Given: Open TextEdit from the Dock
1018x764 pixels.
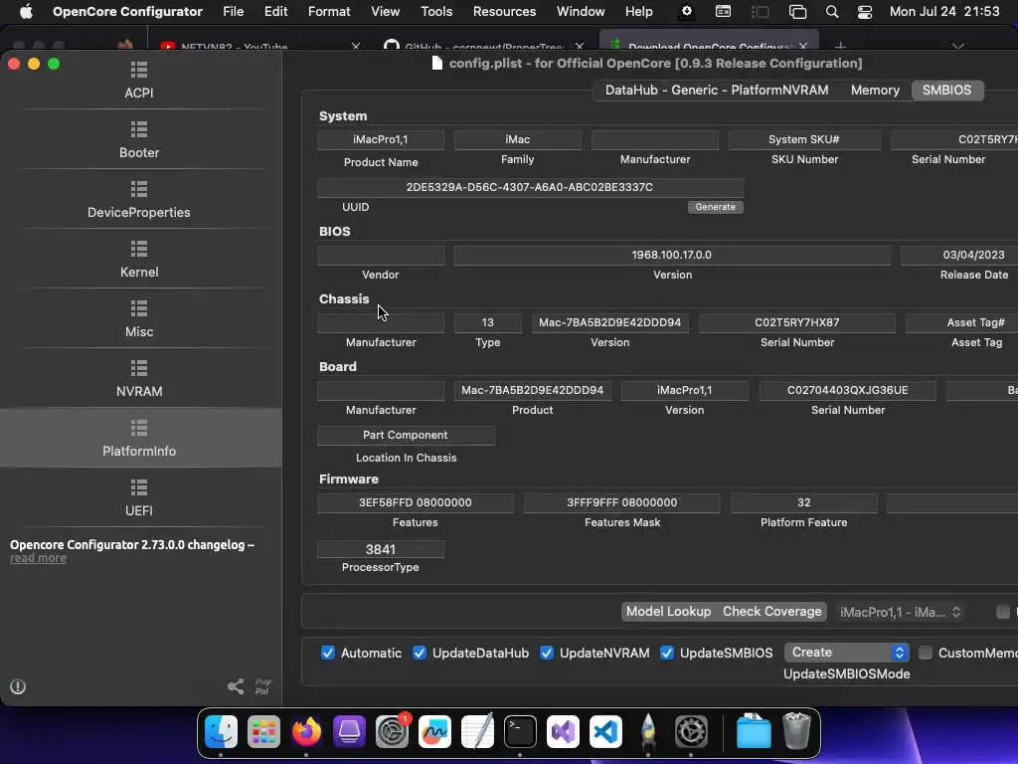Looking at the screenshot, I should tap(477, 731).
